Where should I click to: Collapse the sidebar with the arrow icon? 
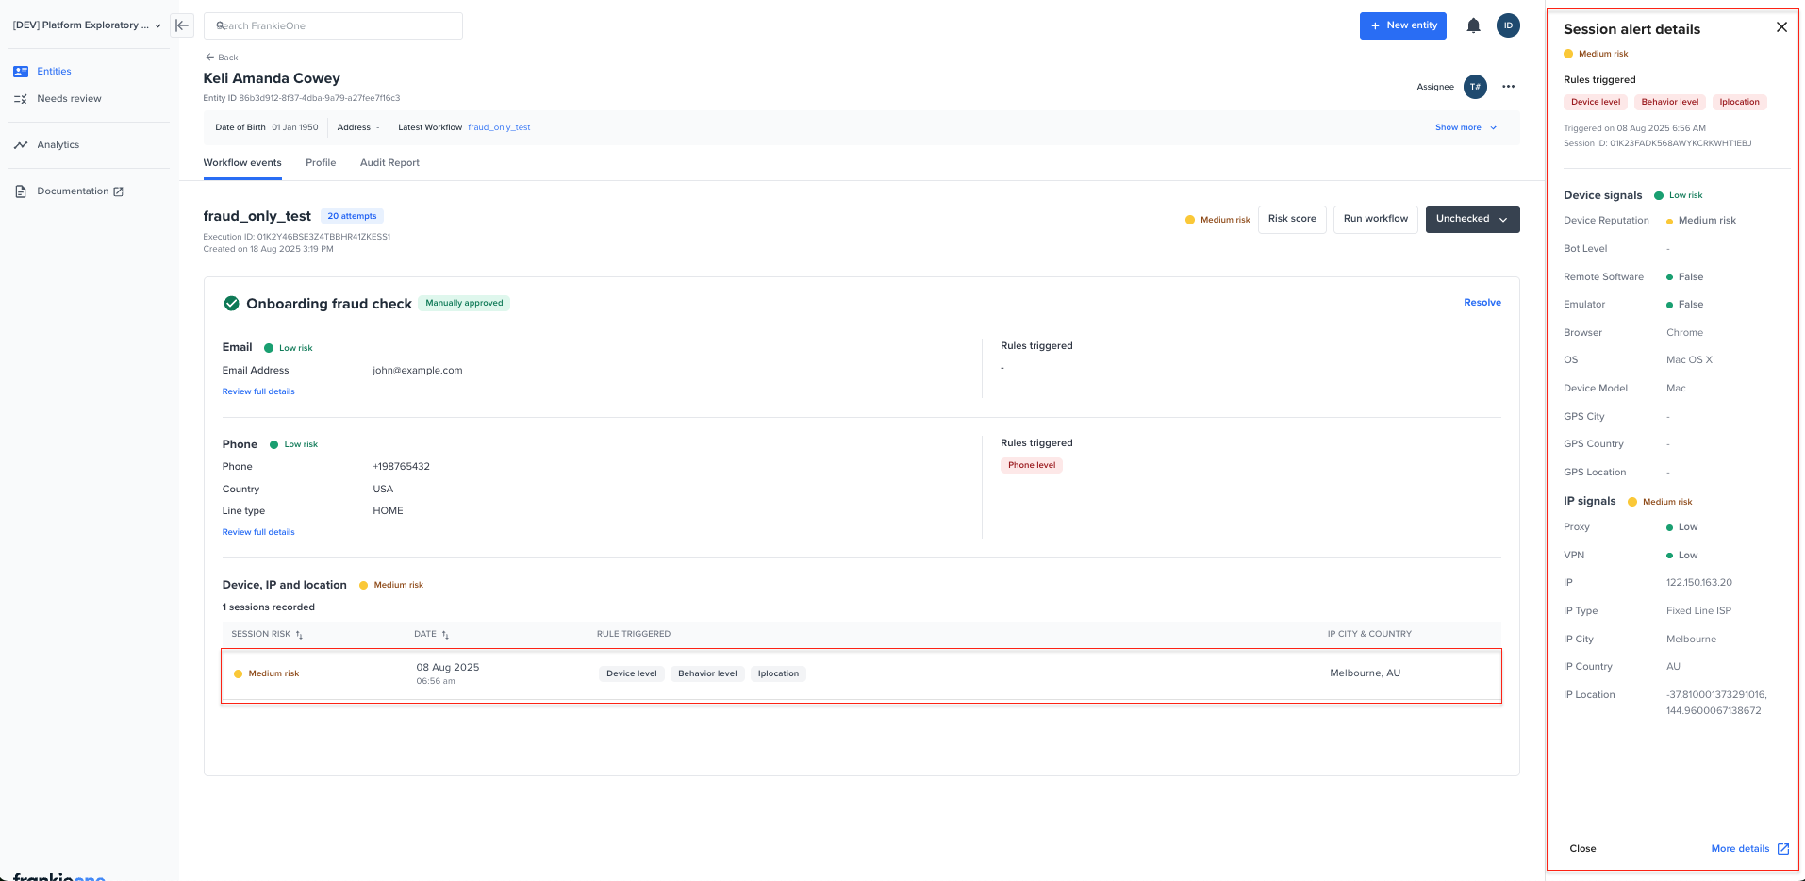coord(182,25)
